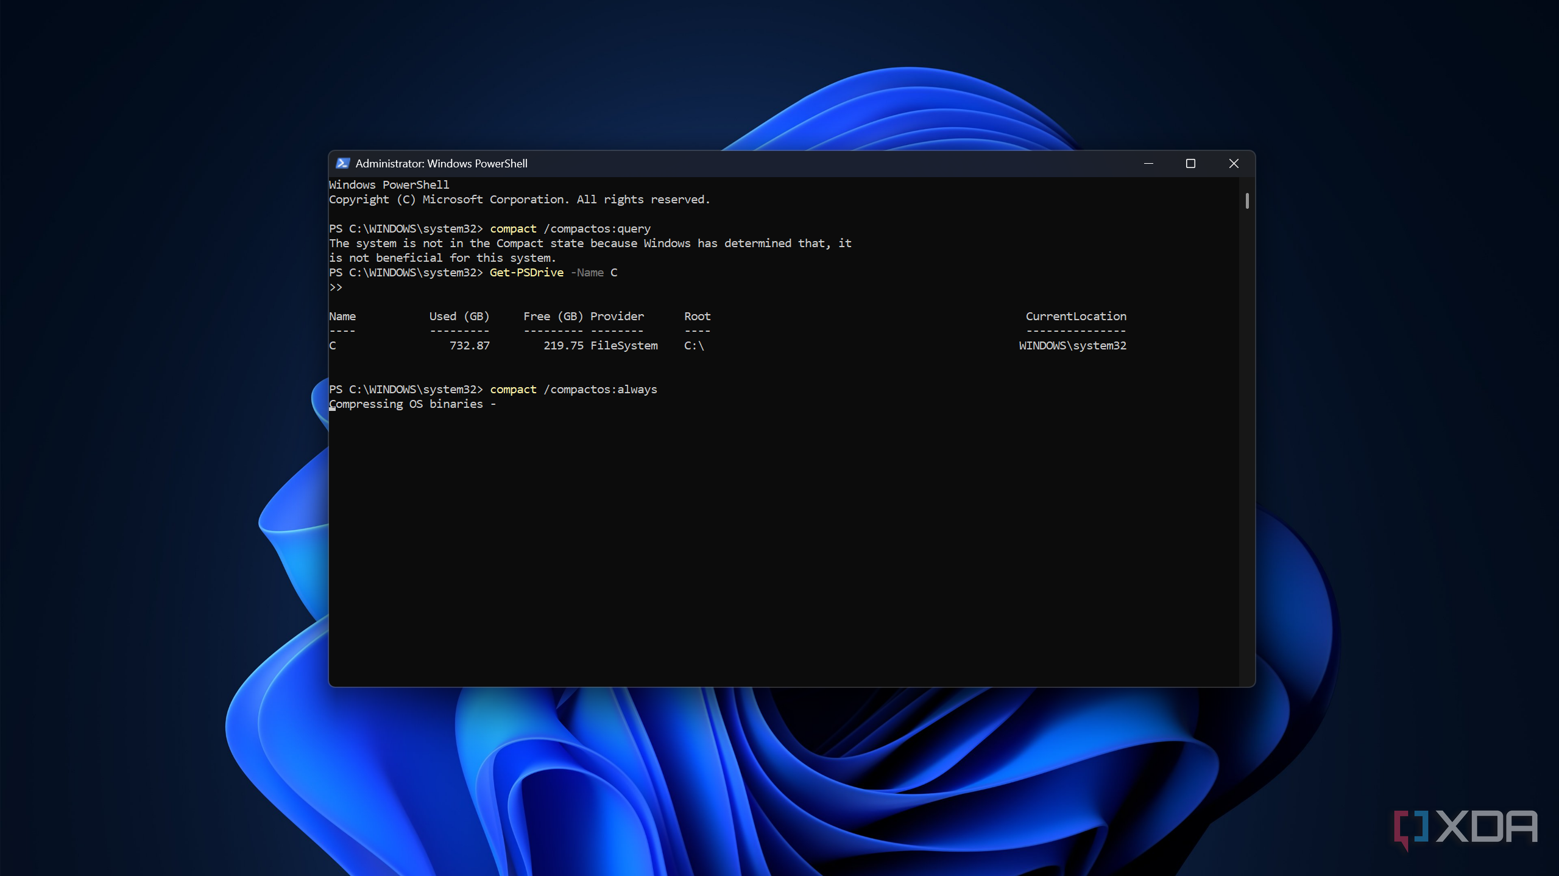The image size is (1559, 876).
Task: Click the 'Get-PSDrive' command text
Action: point(526,272)
